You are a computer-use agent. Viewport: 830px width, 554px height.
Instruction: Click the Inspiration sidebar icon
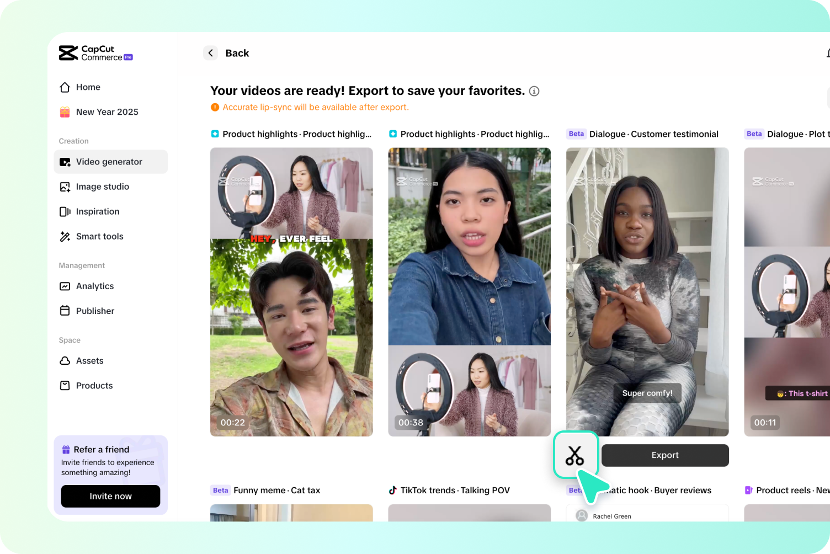pyautogui.click(x=65, y=211)
